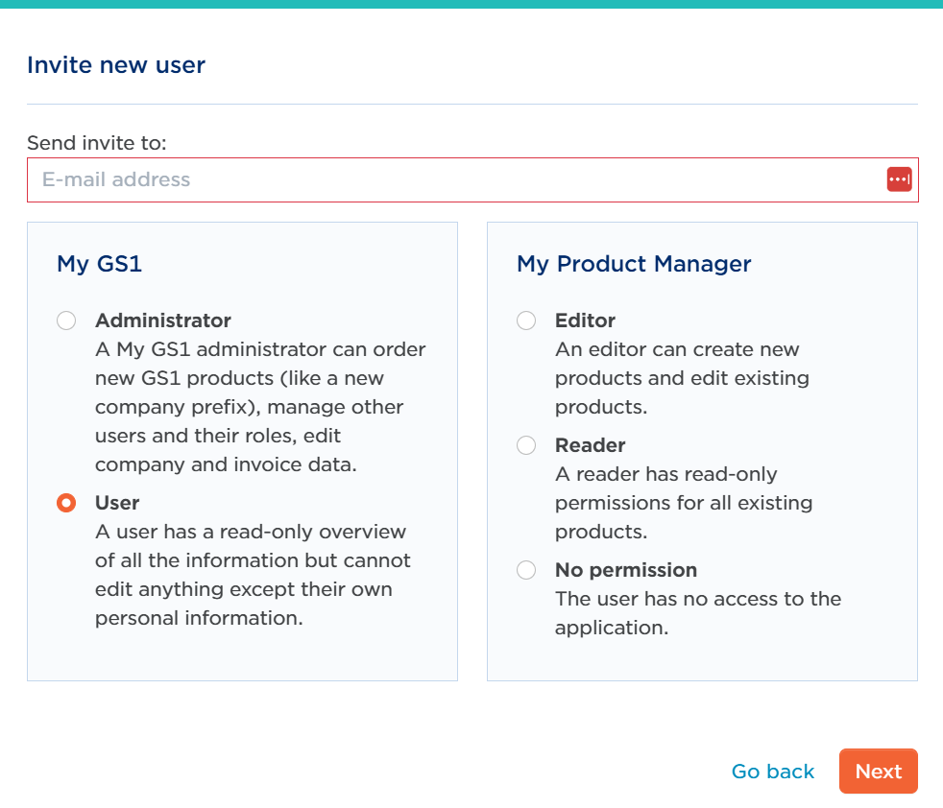Image resolution: width=943 pixels, height=808 pixels.
Task: Click the 'A My GS1 administrator can order' description
Action: [x=260, y=407]
